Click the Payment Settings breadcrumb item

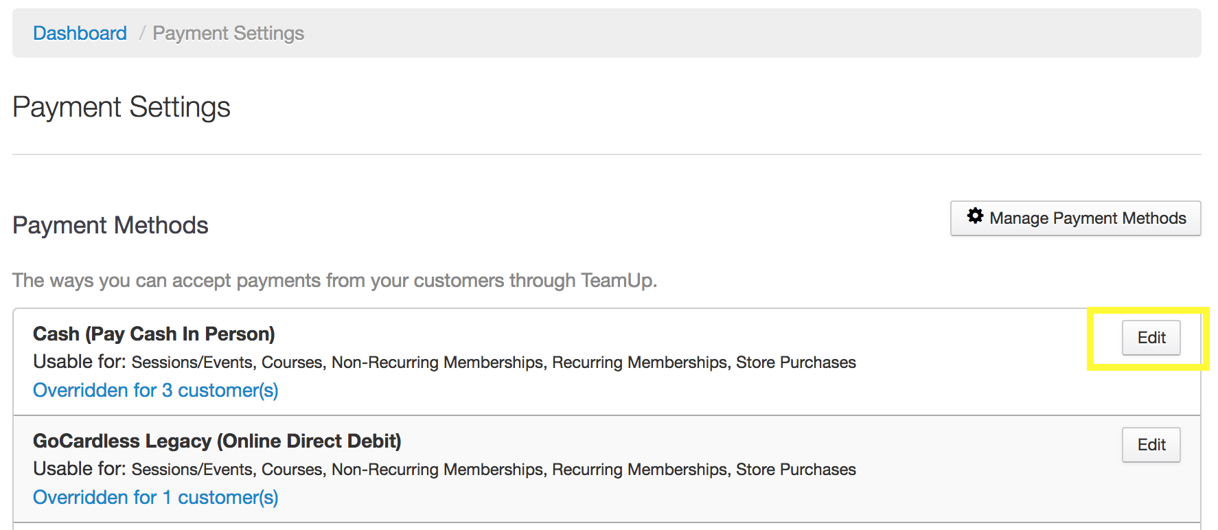pyautogui.click(x=228, y=33)
